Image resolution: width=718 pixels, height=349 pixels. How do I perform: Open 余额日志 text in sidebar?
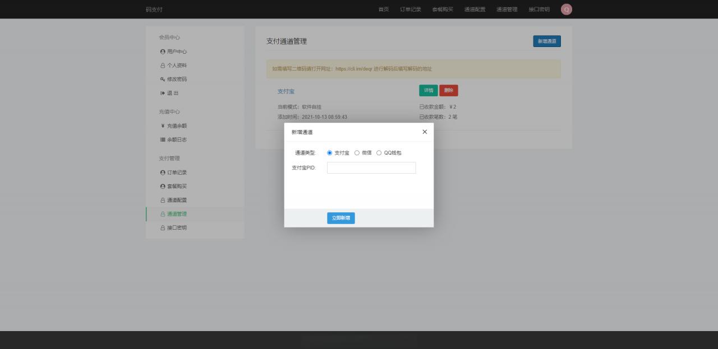(x=177, y=139)
